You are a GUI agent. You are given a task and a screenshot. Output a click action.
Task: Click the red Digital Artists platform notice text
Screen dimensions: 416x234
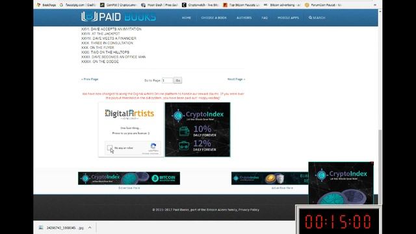163,96
